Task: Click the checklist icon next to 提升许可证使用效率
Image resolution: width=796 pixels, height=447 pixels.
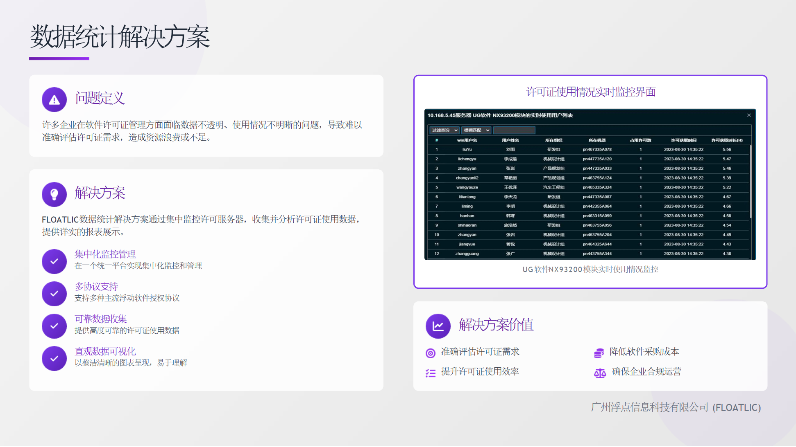Action: point(430,373)
